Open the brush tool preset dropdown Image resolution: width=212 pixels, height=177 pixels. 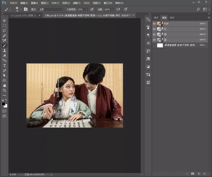click(x=11, y=9)
